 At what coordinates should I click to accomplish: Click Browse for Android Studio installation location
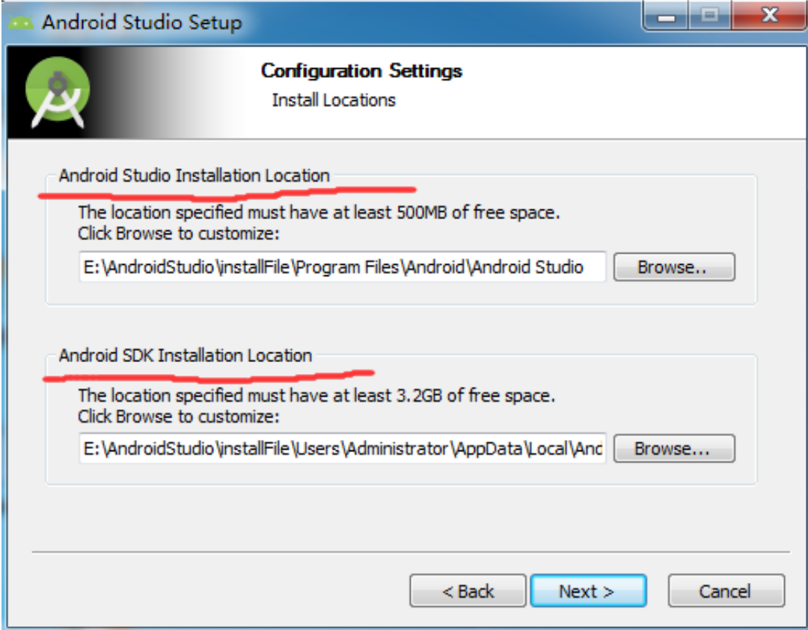click(x=674, y=267)
